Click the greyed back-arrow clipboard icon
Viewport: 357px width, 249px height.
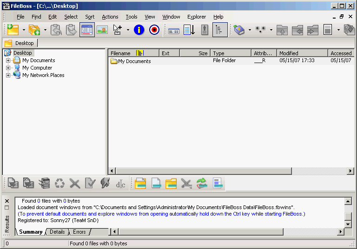click(56, 30)
